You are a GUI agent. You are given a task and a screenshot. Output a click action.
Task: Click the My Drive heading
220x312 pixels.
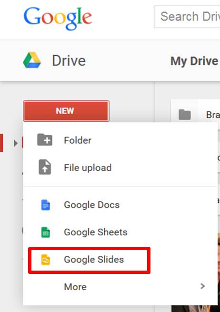(194, 61)
